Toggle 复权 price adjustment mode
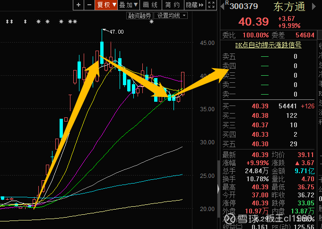This screenshot has width=322, height=229. point(106,5)
